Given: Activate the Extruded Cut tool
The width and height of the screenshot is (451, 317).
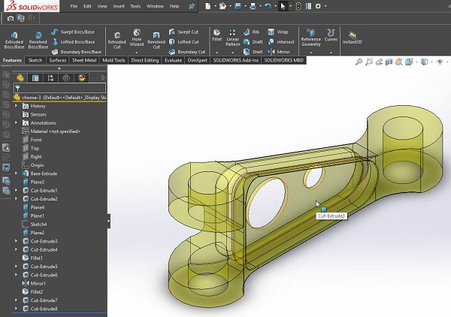Looking at the screenshot, I should (x=117, y=38).
